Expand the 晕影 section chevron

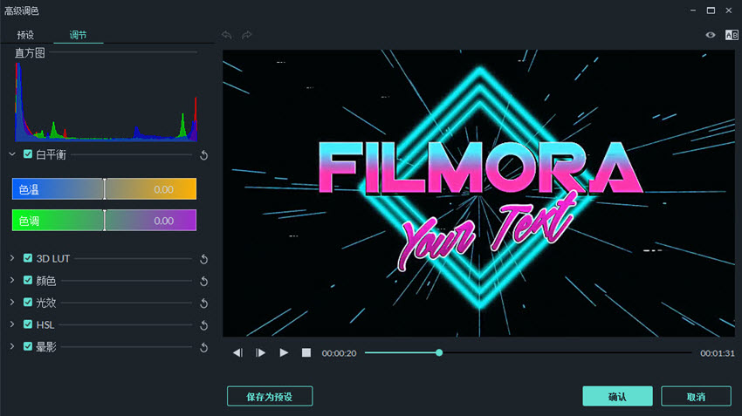coord(12,346)
